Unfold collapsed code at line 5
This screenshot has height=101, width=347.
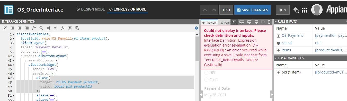[x=13, y=52]
